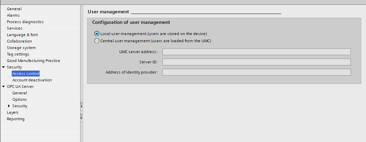Open Good Manufacturing Practice settings
This screenshot has width=366, height=142.
pyautogui.click(x=33, y=61)
